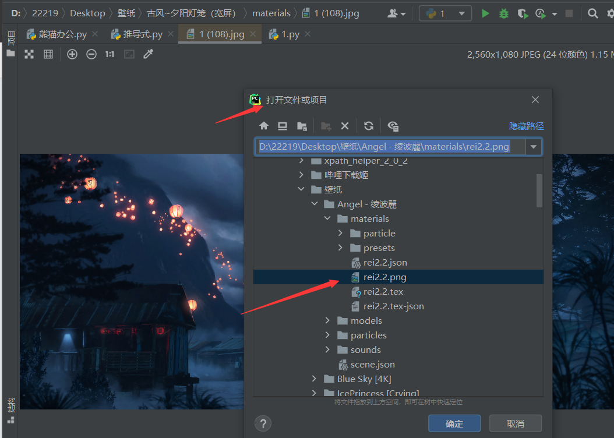Open run configuration dropdown

tap(445, 14)
